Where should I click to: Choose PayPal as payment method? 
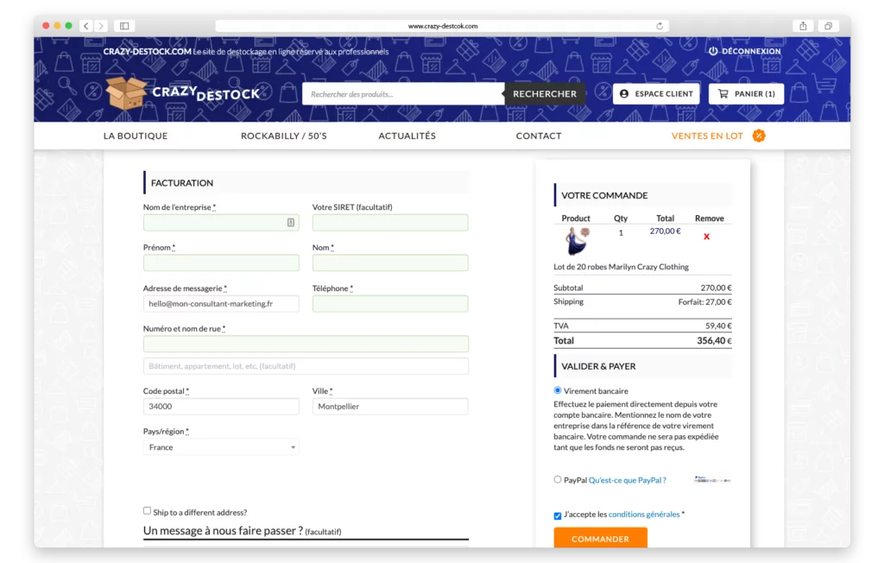558,479
